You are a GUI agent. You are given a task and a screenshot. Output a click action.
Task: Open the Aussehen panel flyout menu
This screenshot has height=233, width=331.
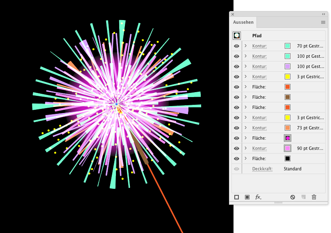click(323, 22)
